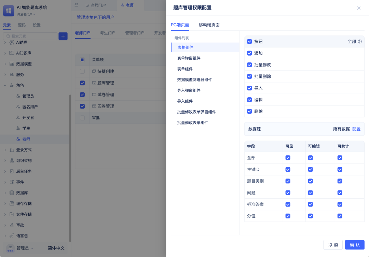Click the 确认 button
369x257 pixels.
tap(354, 245)
